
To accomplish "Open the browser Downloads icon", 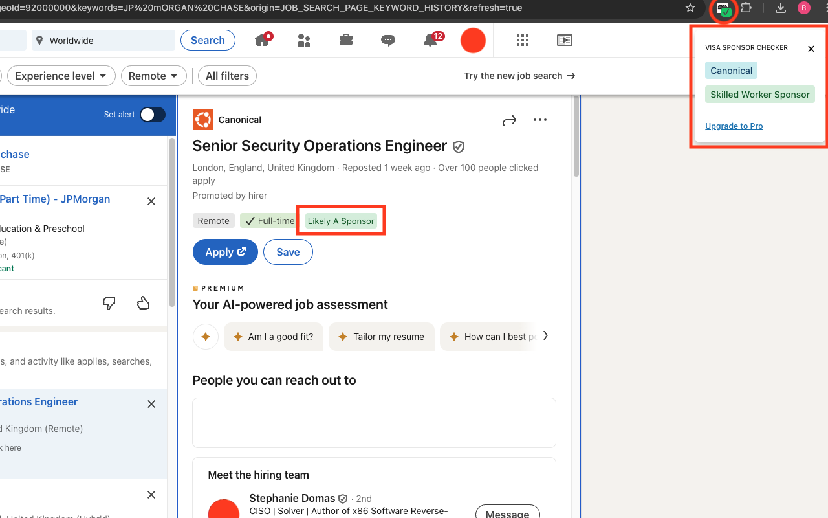I will point(781,8).
